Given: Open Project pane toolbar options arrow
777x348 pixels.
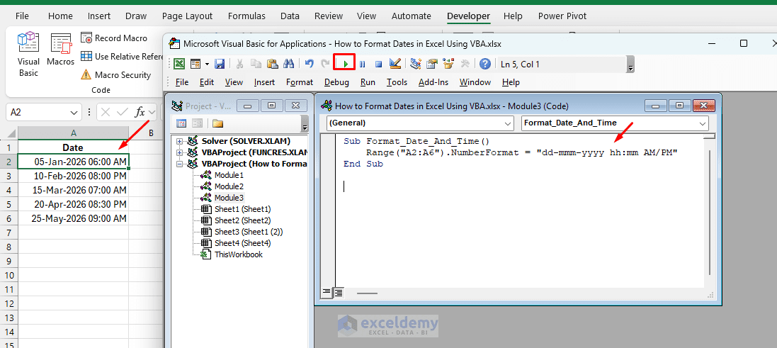Looking at the screenshot, I should pos(305,125).
